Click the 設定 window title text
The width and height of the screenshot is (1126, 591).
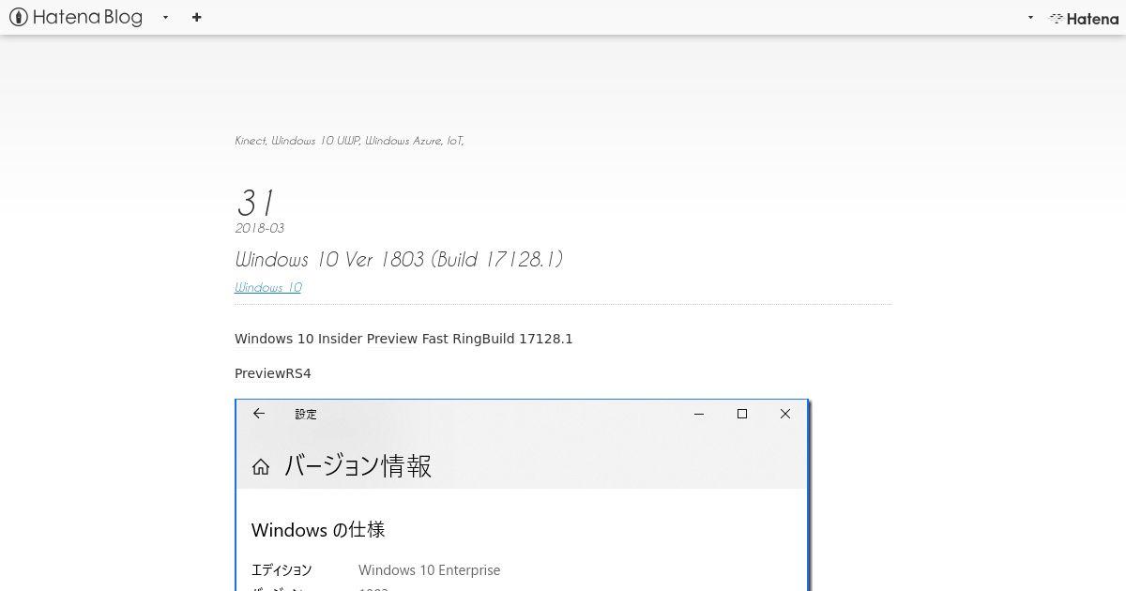pos(306,414)
